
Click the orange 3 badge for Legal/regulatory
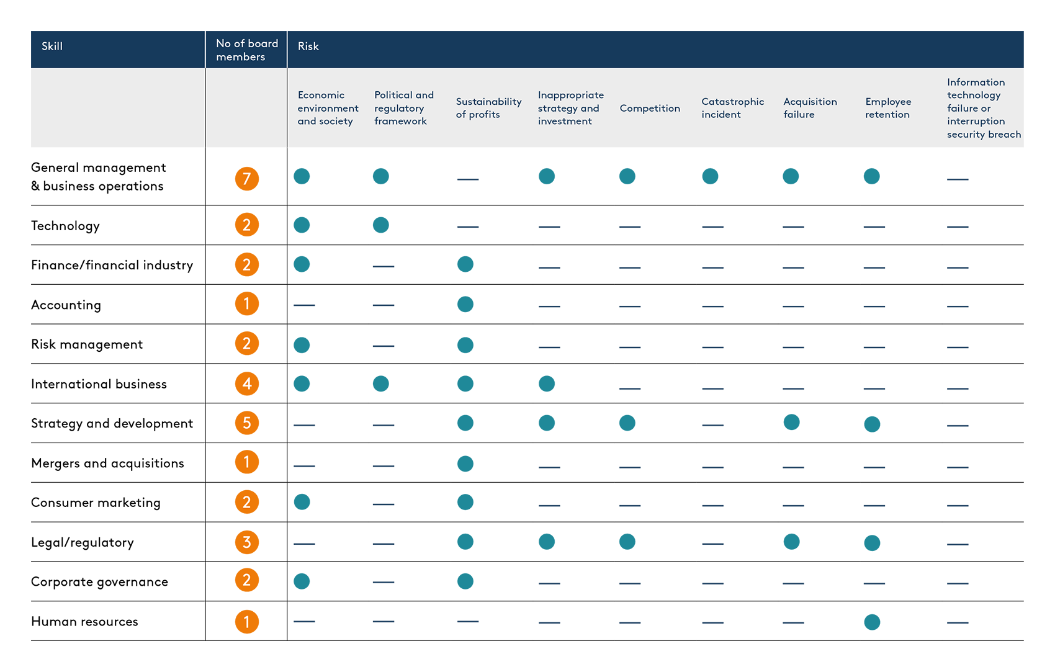point(246,542)
